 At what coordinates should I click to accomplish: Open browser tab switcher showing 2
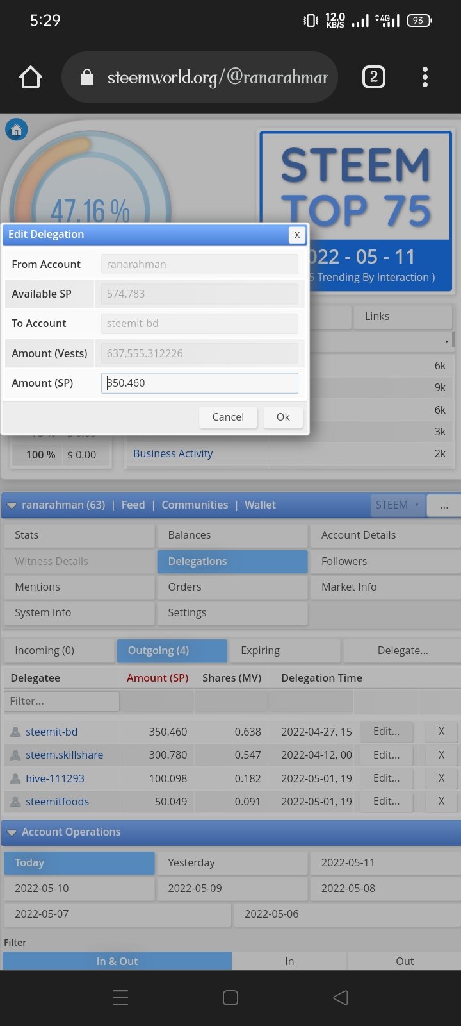[374, 78]
